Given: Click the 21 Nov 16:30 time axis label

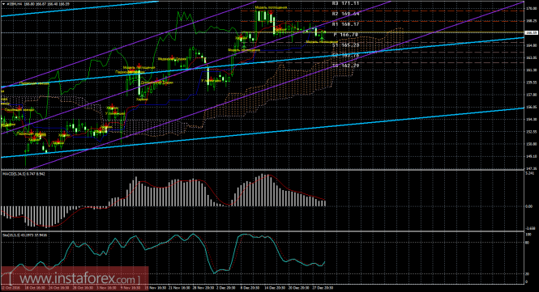Looking at the screenshot, I should (x=178, y=288).
